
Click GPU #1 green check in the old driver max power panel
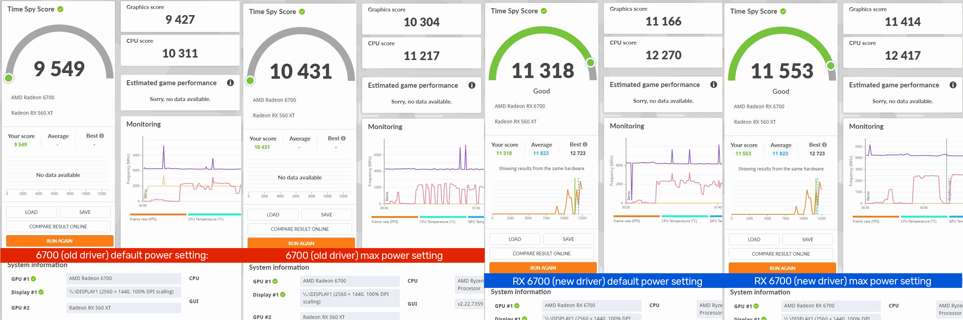click(x=275, y=281)
